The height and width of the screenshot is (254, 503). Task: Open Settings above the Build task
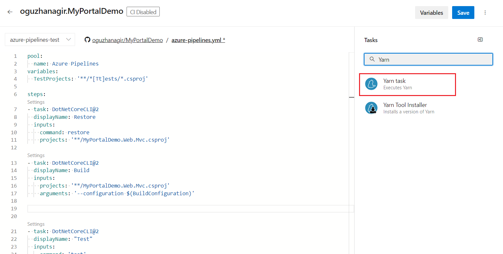36,155
